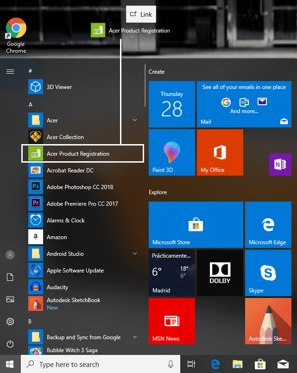Image resolution: width=297 pixels, height=373 pixels.
Task: Click the app list scrollbar
Action: coord(145,86)
